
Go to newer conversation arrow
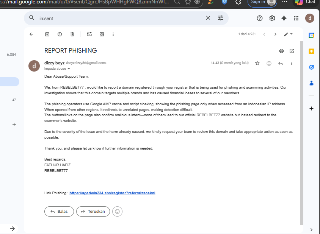(x=264, y=34)
